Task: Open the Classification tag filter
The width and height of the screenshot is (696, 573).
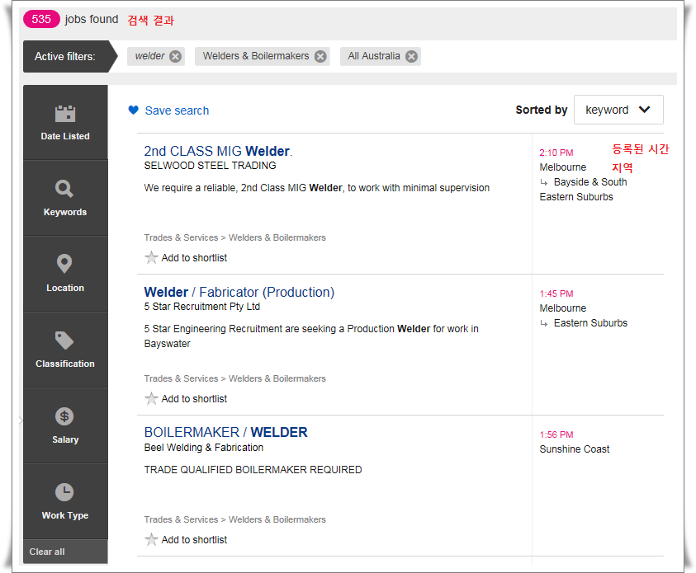Action: [65, 350]
